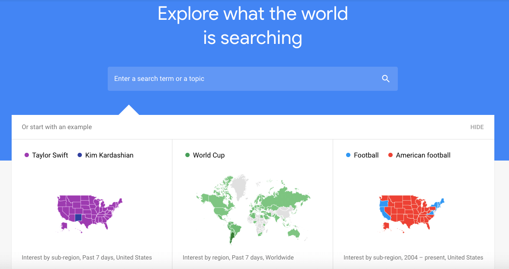
Task: Click the green World Cup legend dot
Action: click(x=187, y=155)
